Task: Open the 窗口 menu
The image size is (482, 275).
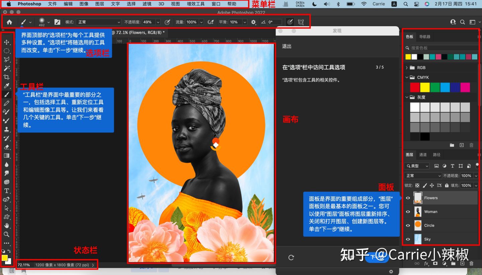Action: [x=216, y=4]
